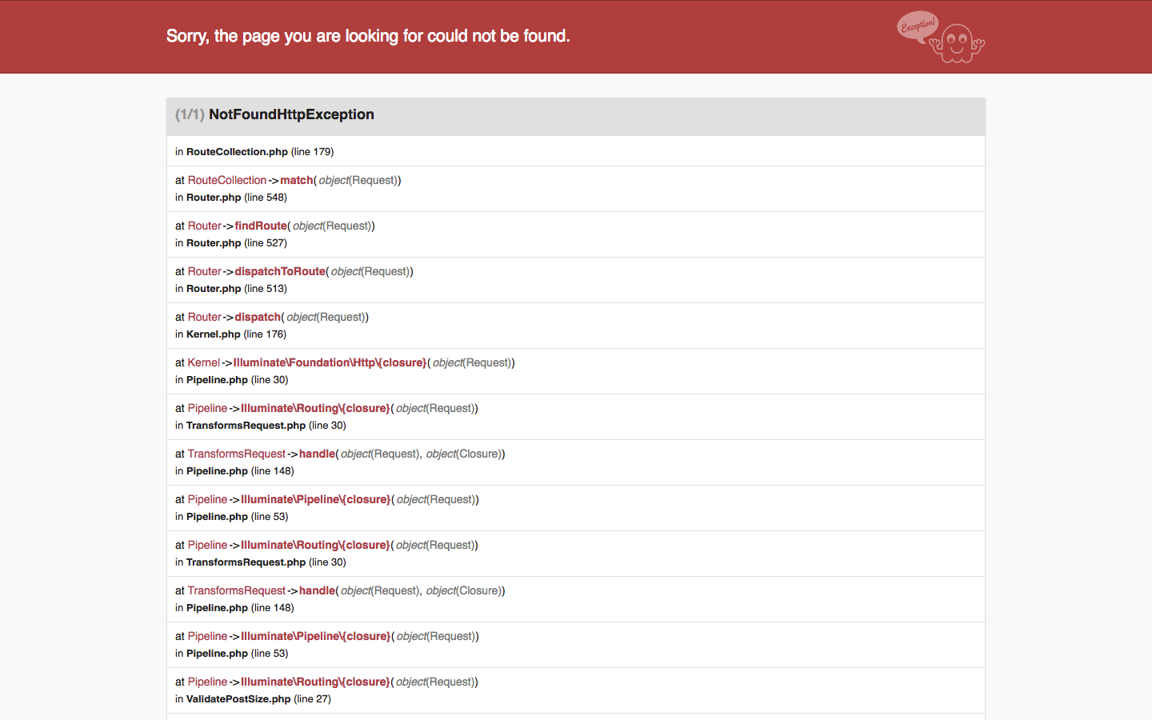This screenshot has height=720, width=1152.
Task: Click the (1/1) exception counter
Action: (190, 114)
